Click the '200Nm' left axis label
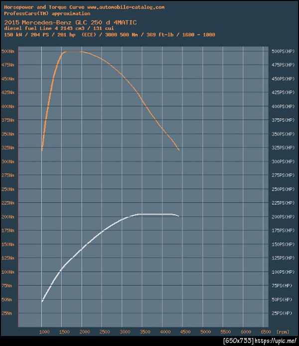The height and width of the screenshot is (346, 299). tap(7, 217)
